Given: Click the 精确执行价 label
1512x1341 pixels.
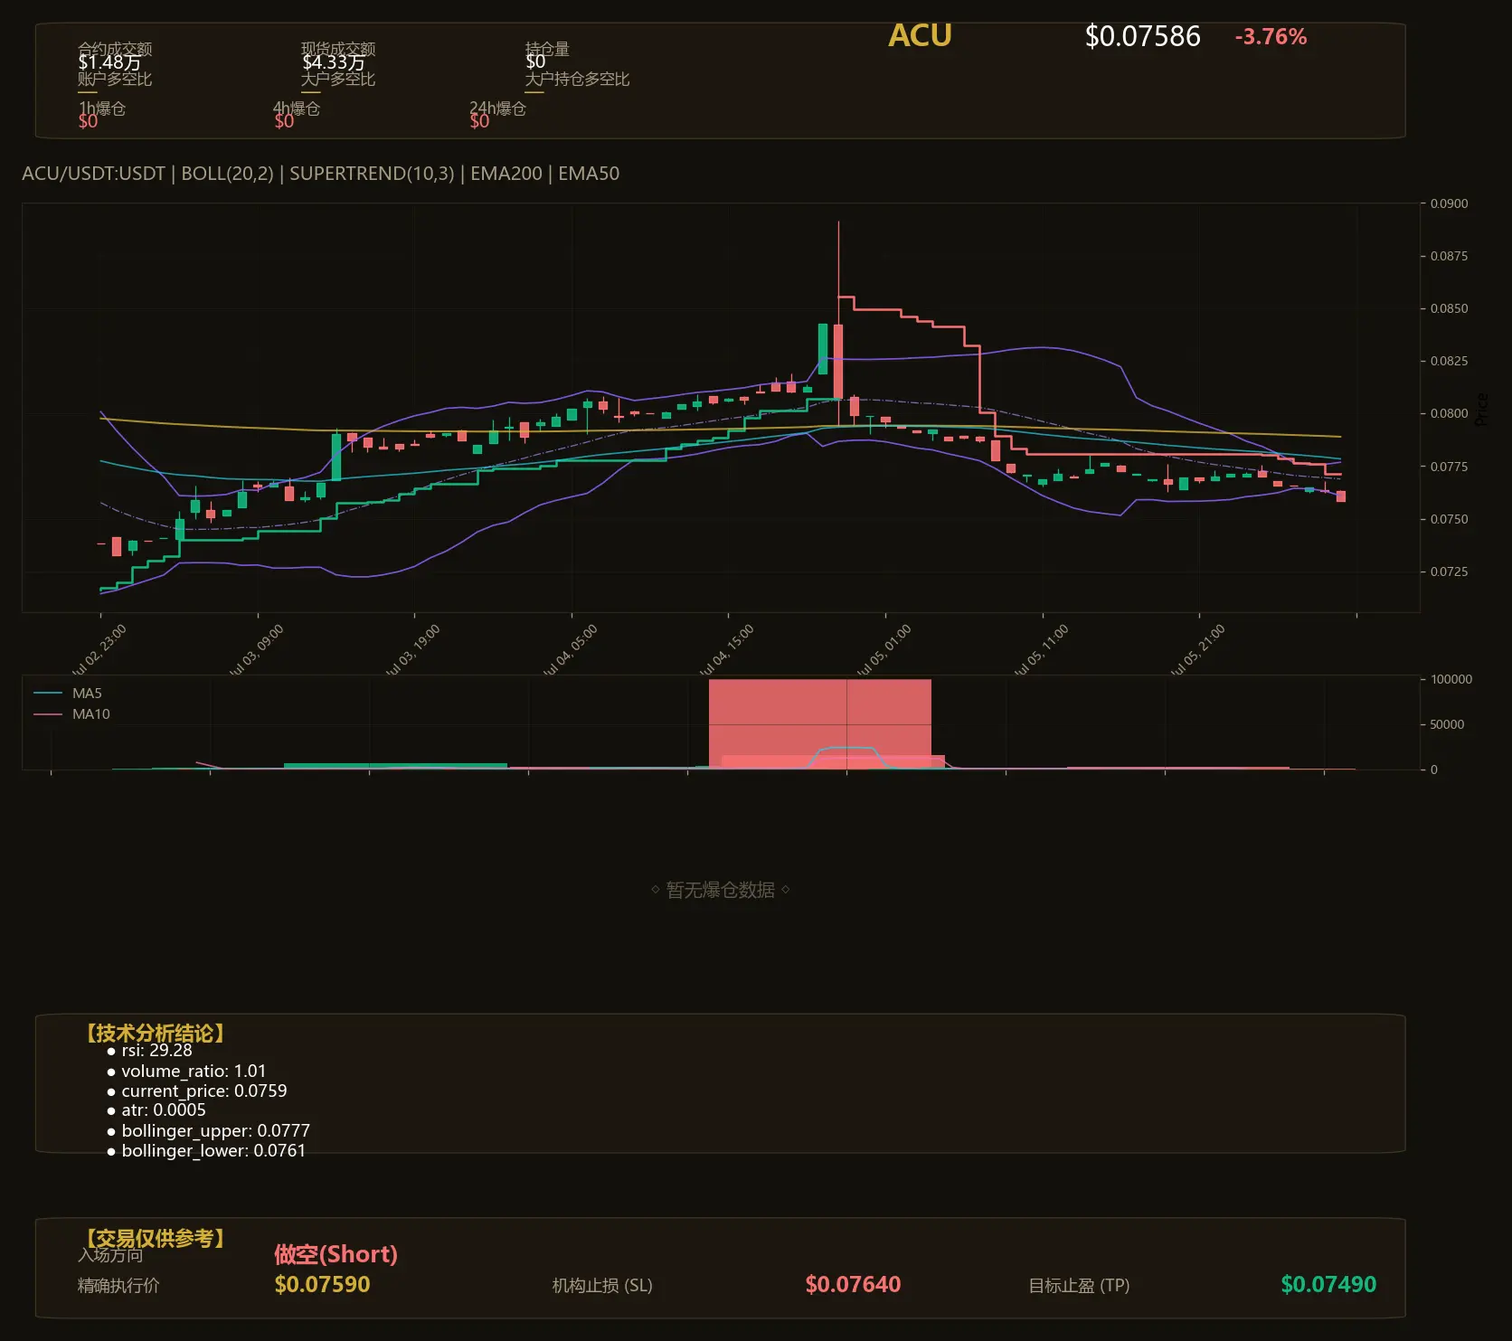Looking at the screenshot, I should [x=118, y=1286].
